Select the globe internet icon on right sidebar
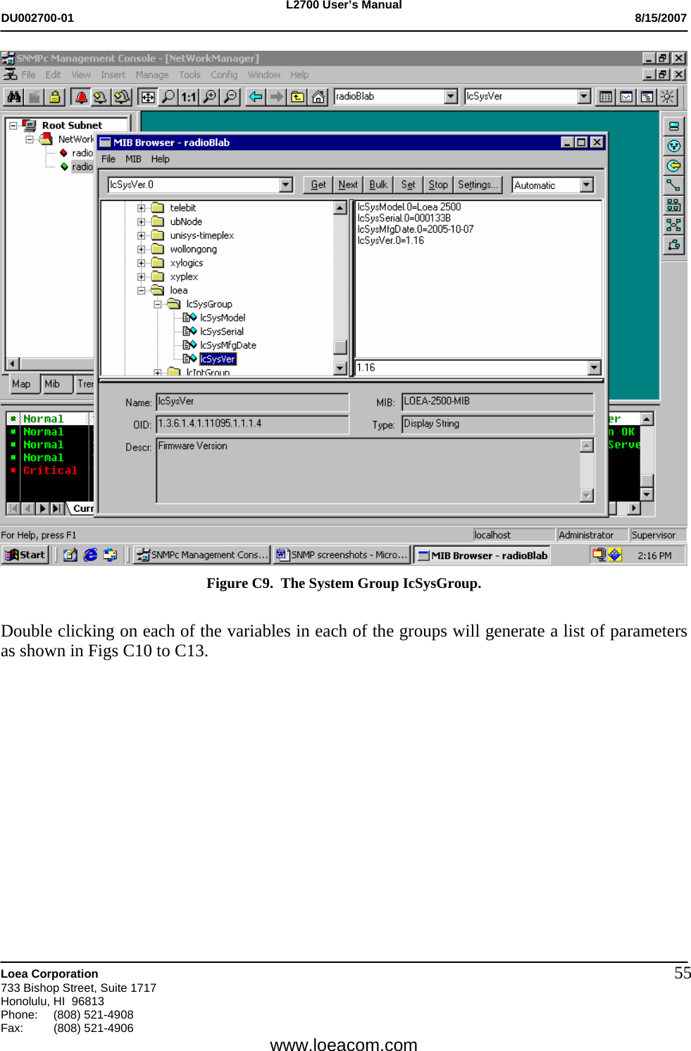This screenshot has width=691, height=1051. 674,145
